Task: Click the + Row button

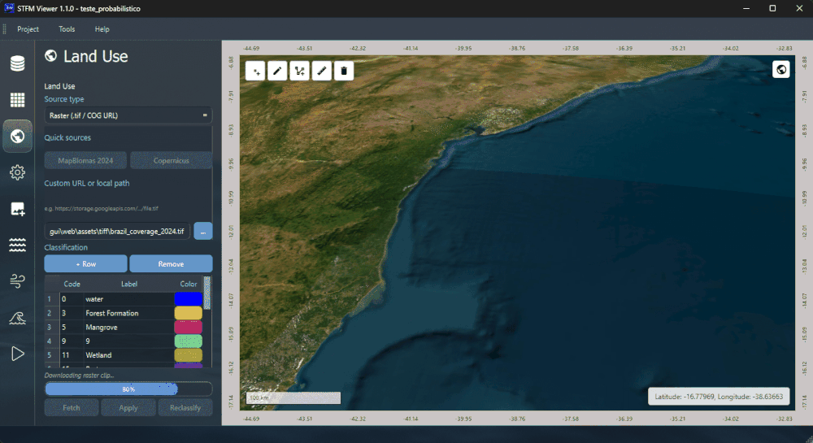Action: (85, 263)
